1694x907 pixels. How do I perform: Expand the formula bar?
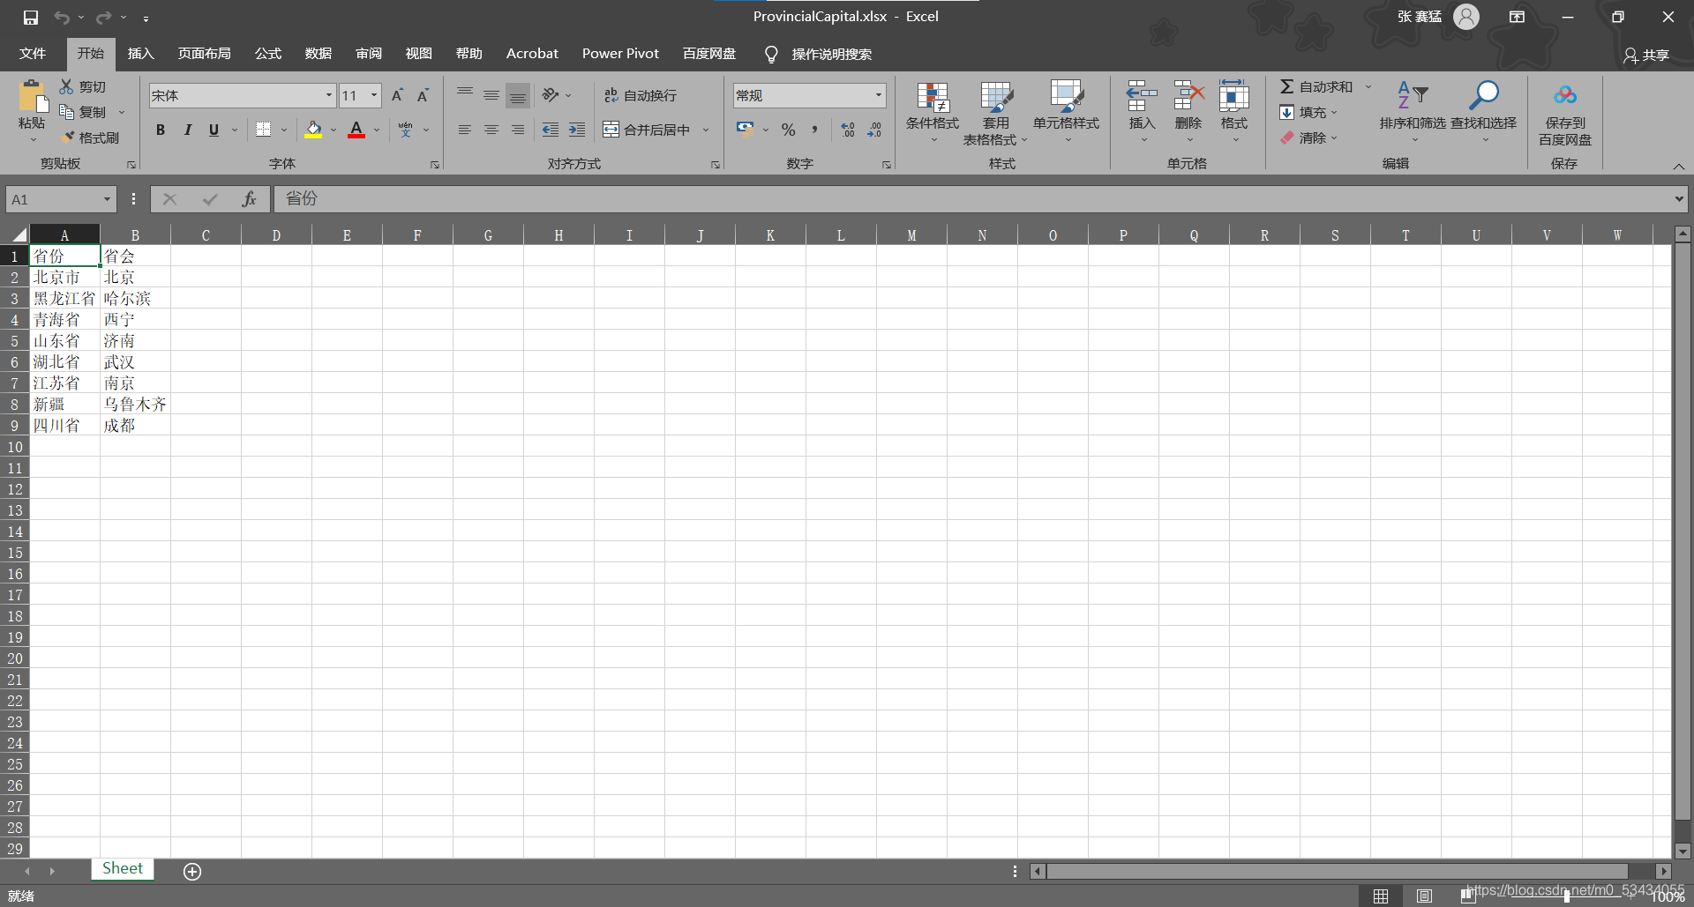tap(1679, 199)
